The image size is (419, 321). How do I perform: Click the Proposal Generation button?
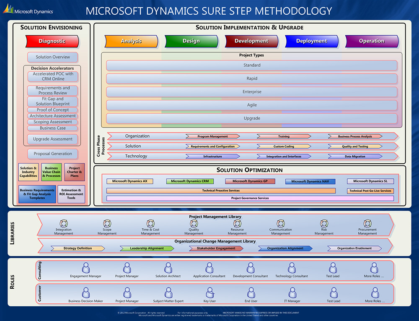pos(53,154)
